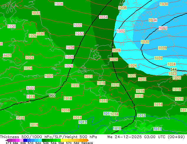
Task: Click the navy blue swatch in thickness legend
Action: (24, 140)
